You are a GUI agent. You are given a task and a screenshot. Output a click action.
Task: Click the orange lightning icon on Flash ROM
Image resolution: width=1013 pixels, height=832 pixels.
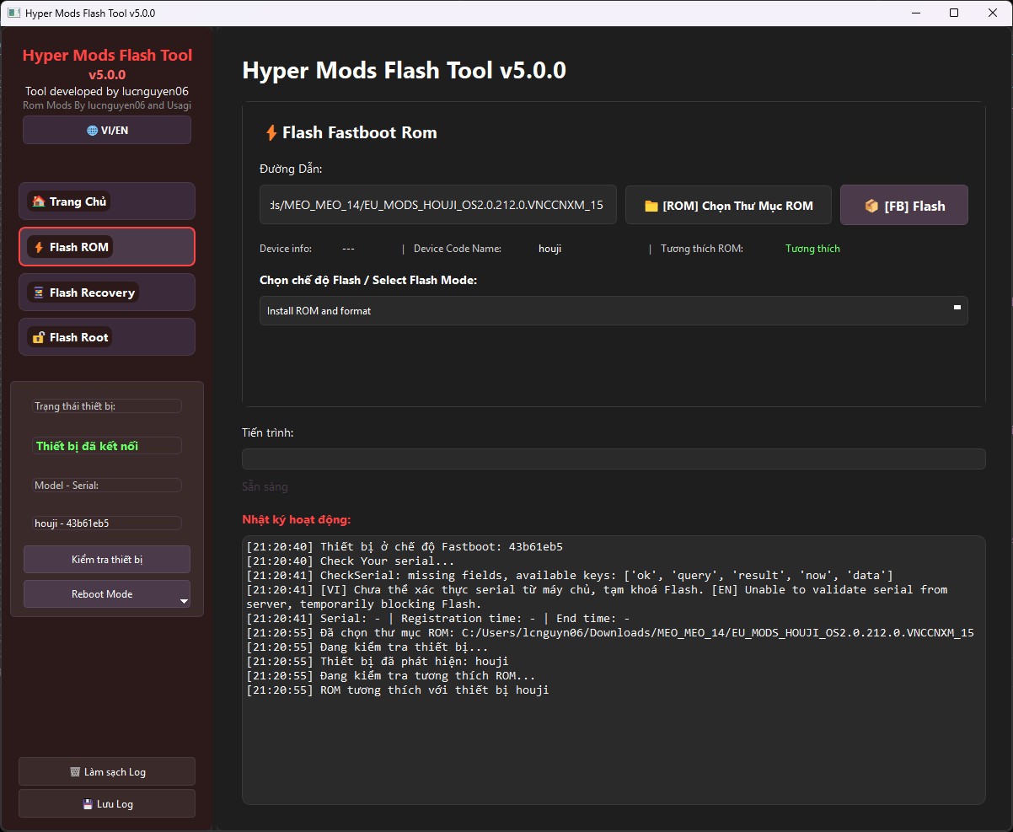[x=39, y=247]
